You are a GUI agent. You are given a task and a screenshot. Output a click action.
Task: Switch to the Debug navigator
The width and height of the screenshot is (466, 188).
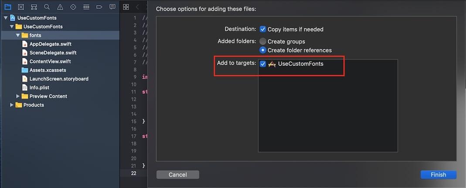pyautogui.click(x=86, y=7)
